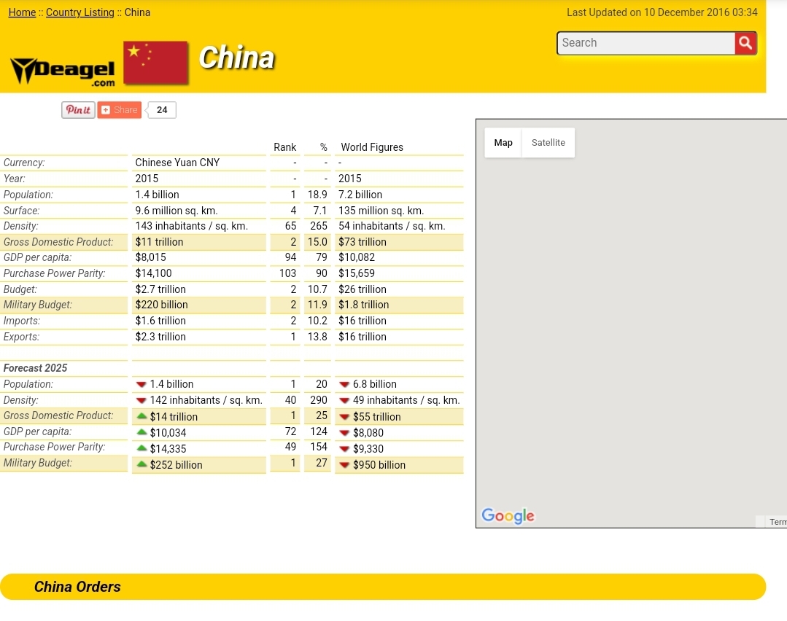Click the Exports row label

tap(21, 337)
